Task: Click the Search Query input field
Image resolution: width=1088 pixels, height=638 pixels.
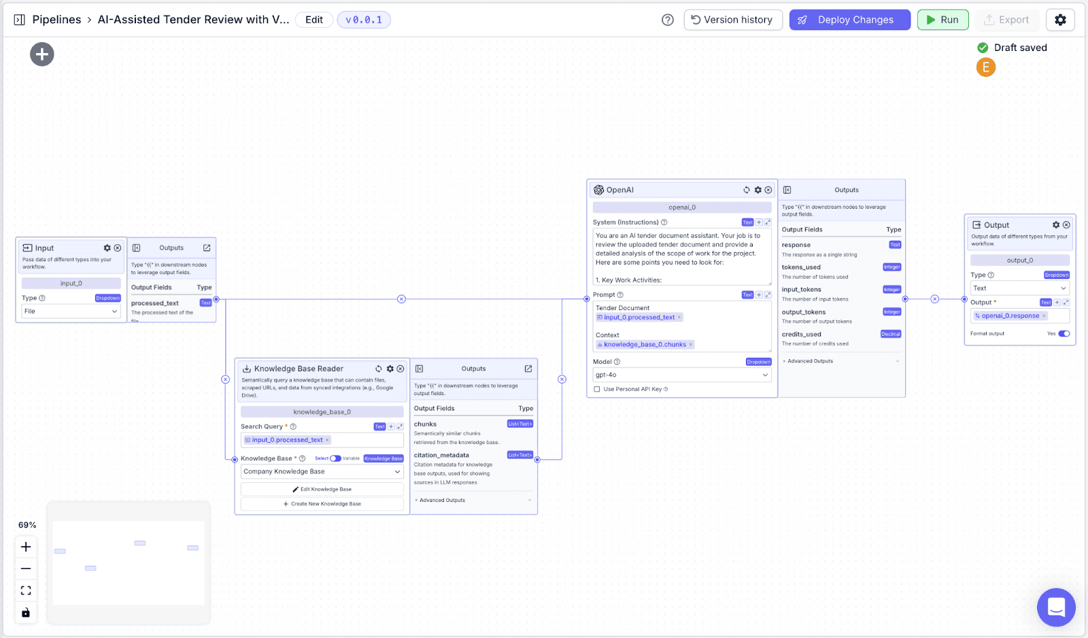Action: (322, 441)
